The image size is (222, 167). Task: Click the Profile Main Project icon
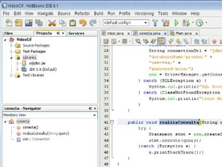coord(200,23)
